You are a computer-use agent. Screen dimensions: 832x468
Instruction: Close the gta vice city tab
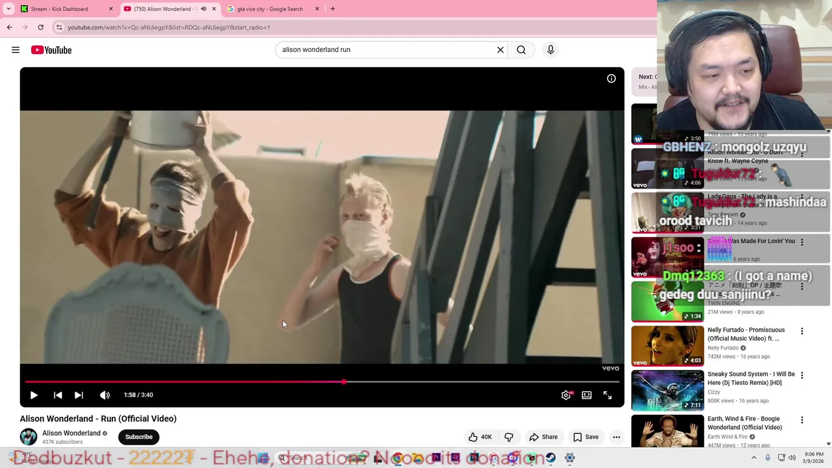tap(317, 9)
